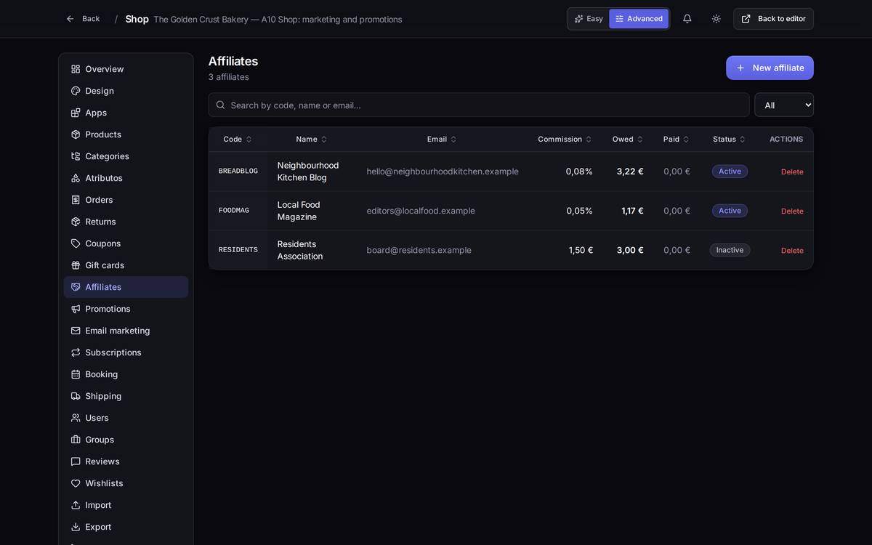This screenshot has height=545, width=872.
Task: Click Residents Association name
Action: click(300, 250)
